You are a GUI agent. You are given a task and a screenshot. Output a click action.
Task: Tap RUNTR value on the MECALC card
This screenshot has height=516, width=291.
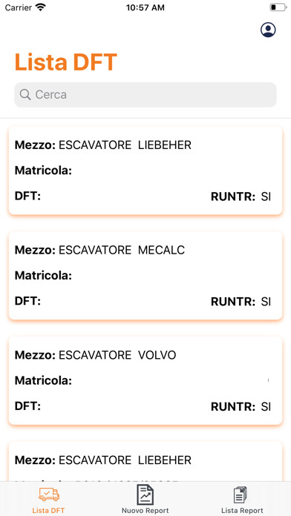coord(266,302)
